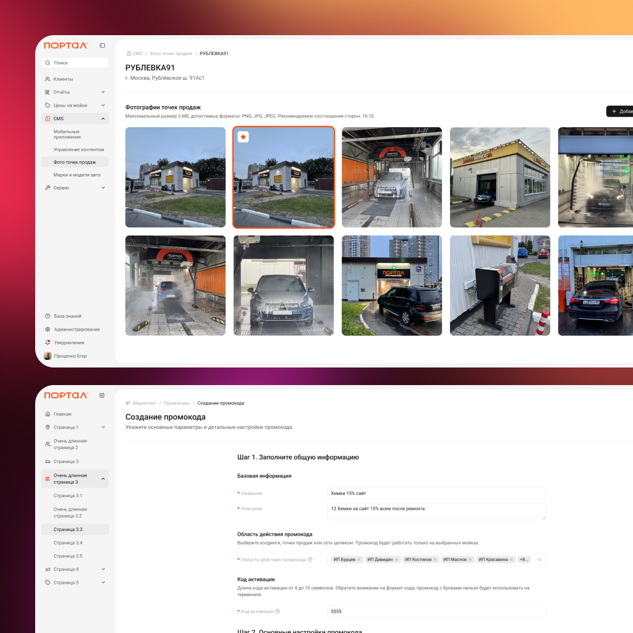
Task: Select Страница 3.5 in sidebar
Action: pyautogui.click(x=74, y=556)
